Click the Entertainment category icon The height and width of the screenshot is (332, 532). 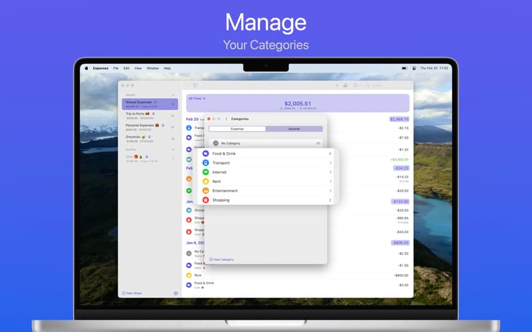pos(205,191)
